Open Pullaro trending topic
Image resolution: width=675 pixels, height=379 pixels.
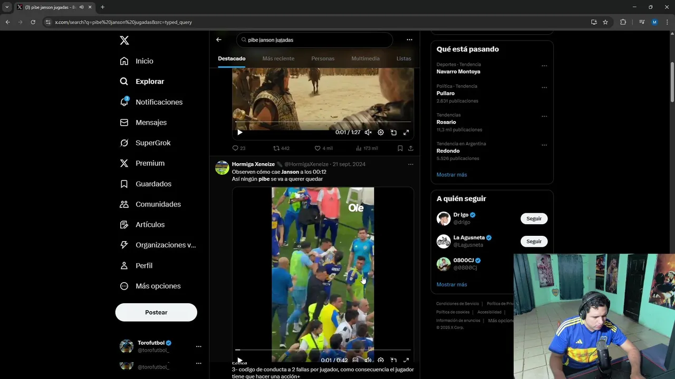[446, 93]
